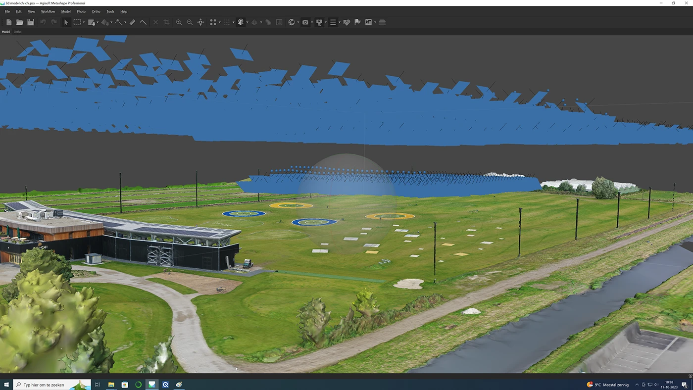
Task: Toggle the Show Shapes icon
Action: click(346, 22)
